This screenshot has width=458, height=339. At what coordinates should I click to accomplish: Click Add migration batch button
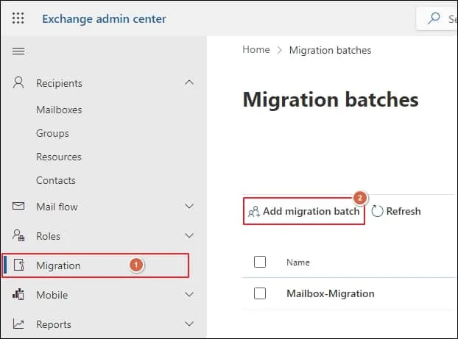click(304, 211)
